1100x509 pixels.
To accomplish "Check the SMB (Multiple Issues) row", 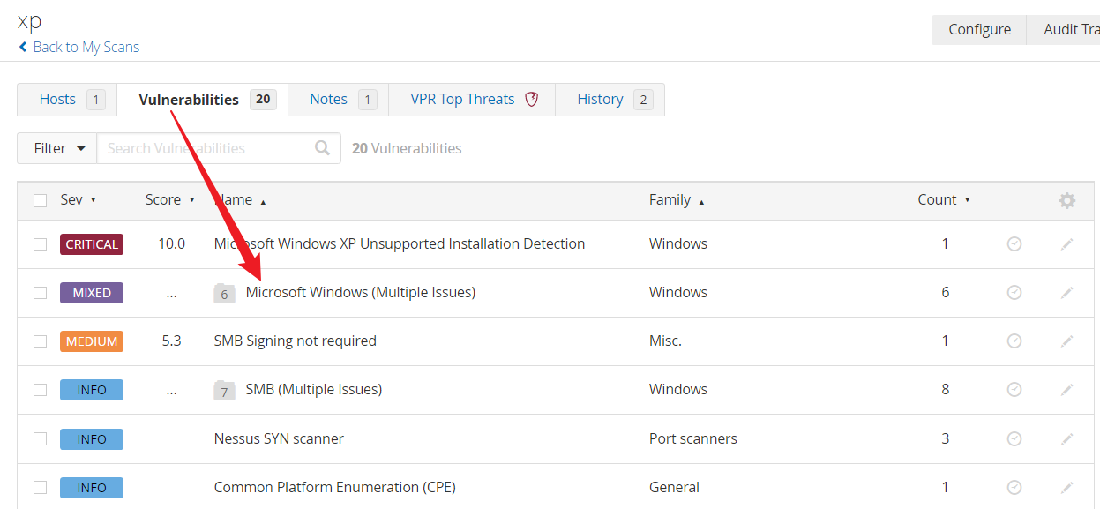I will [x=40, y=390].
